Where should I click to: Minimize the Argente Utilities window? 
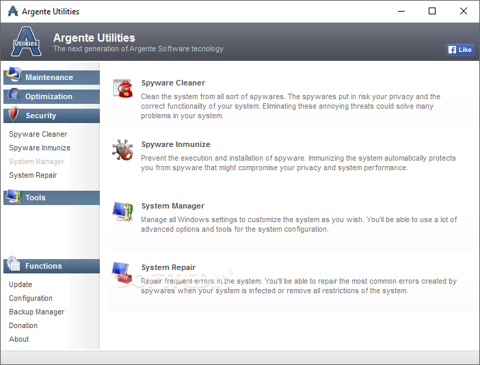(x=401, y=12)
